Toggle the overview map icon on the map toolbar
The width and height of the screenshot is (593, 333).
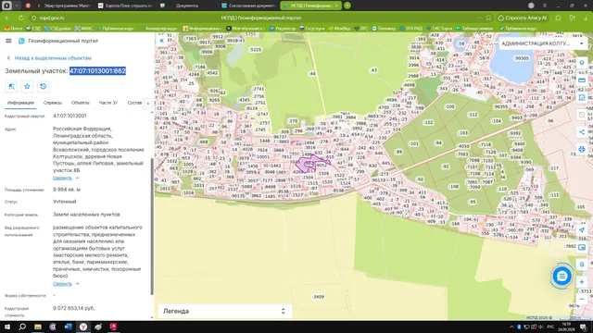coord(582,247)
